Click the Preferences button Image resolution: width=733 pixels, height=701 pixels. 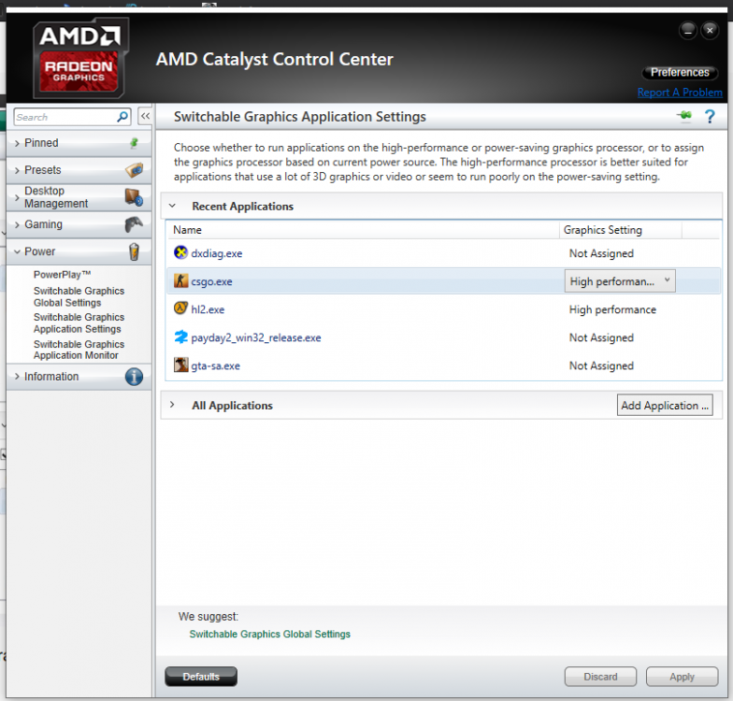[x=680, y=73]
